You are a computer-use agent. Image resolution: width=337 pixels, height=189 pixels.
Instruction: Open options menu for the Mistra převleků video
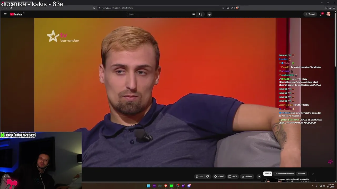315,180
